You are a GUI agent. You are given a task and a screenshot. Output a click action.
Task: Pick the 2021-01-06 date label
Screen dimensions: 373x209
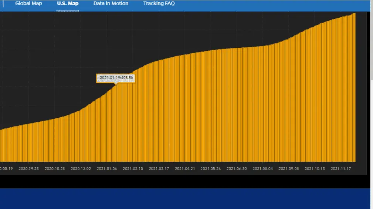[107, 169]
